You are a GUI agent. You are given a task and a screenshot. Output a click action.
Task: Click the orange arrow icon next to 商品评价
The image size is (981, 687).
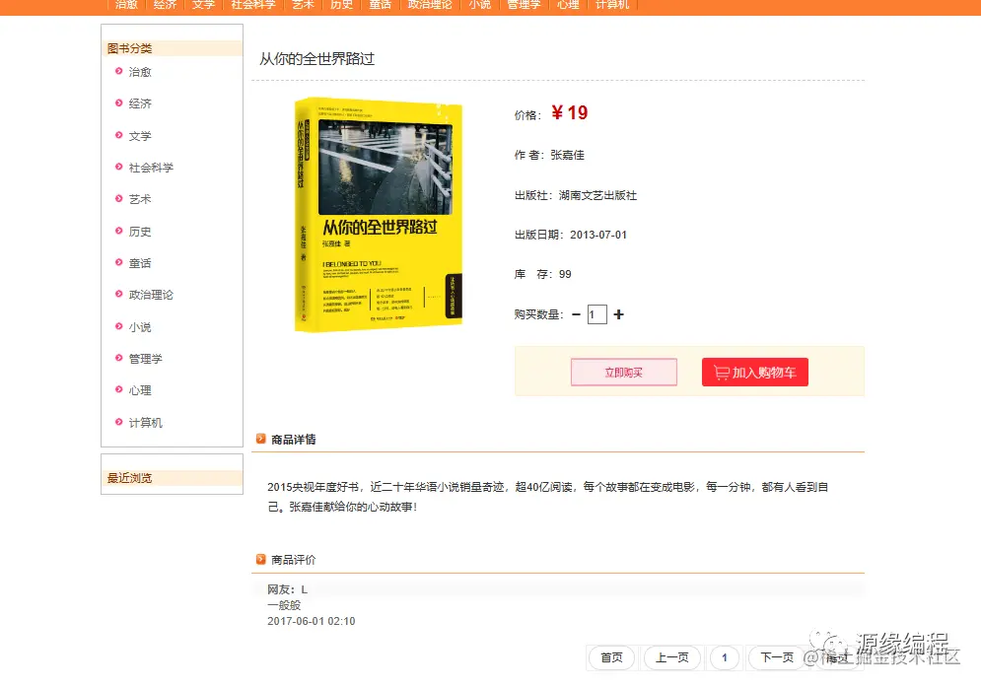click(261, 560)
